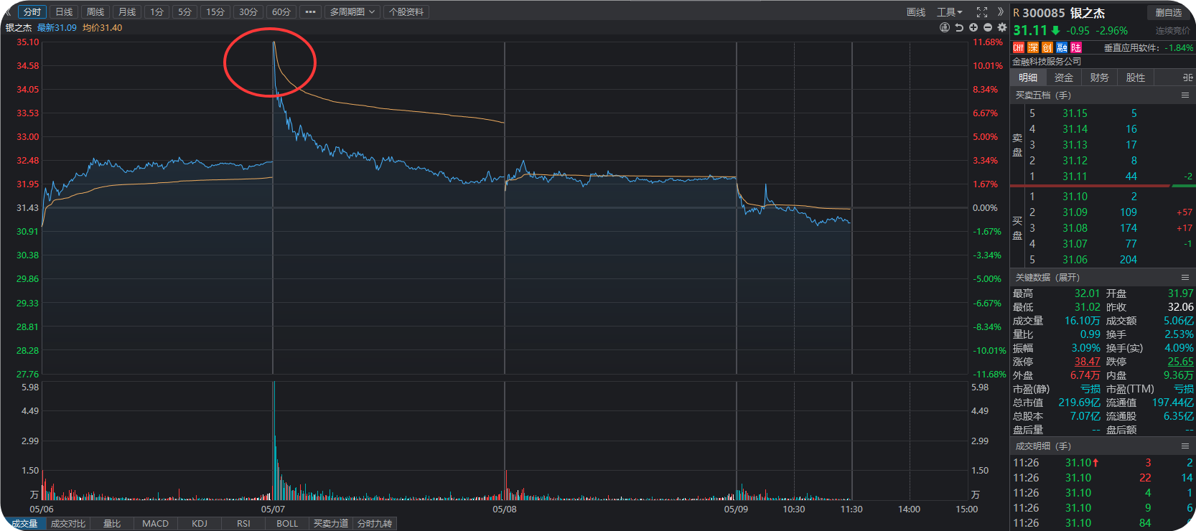Open 个股资料 stock info
The image size is (1196, 531).
coord(406,11)
